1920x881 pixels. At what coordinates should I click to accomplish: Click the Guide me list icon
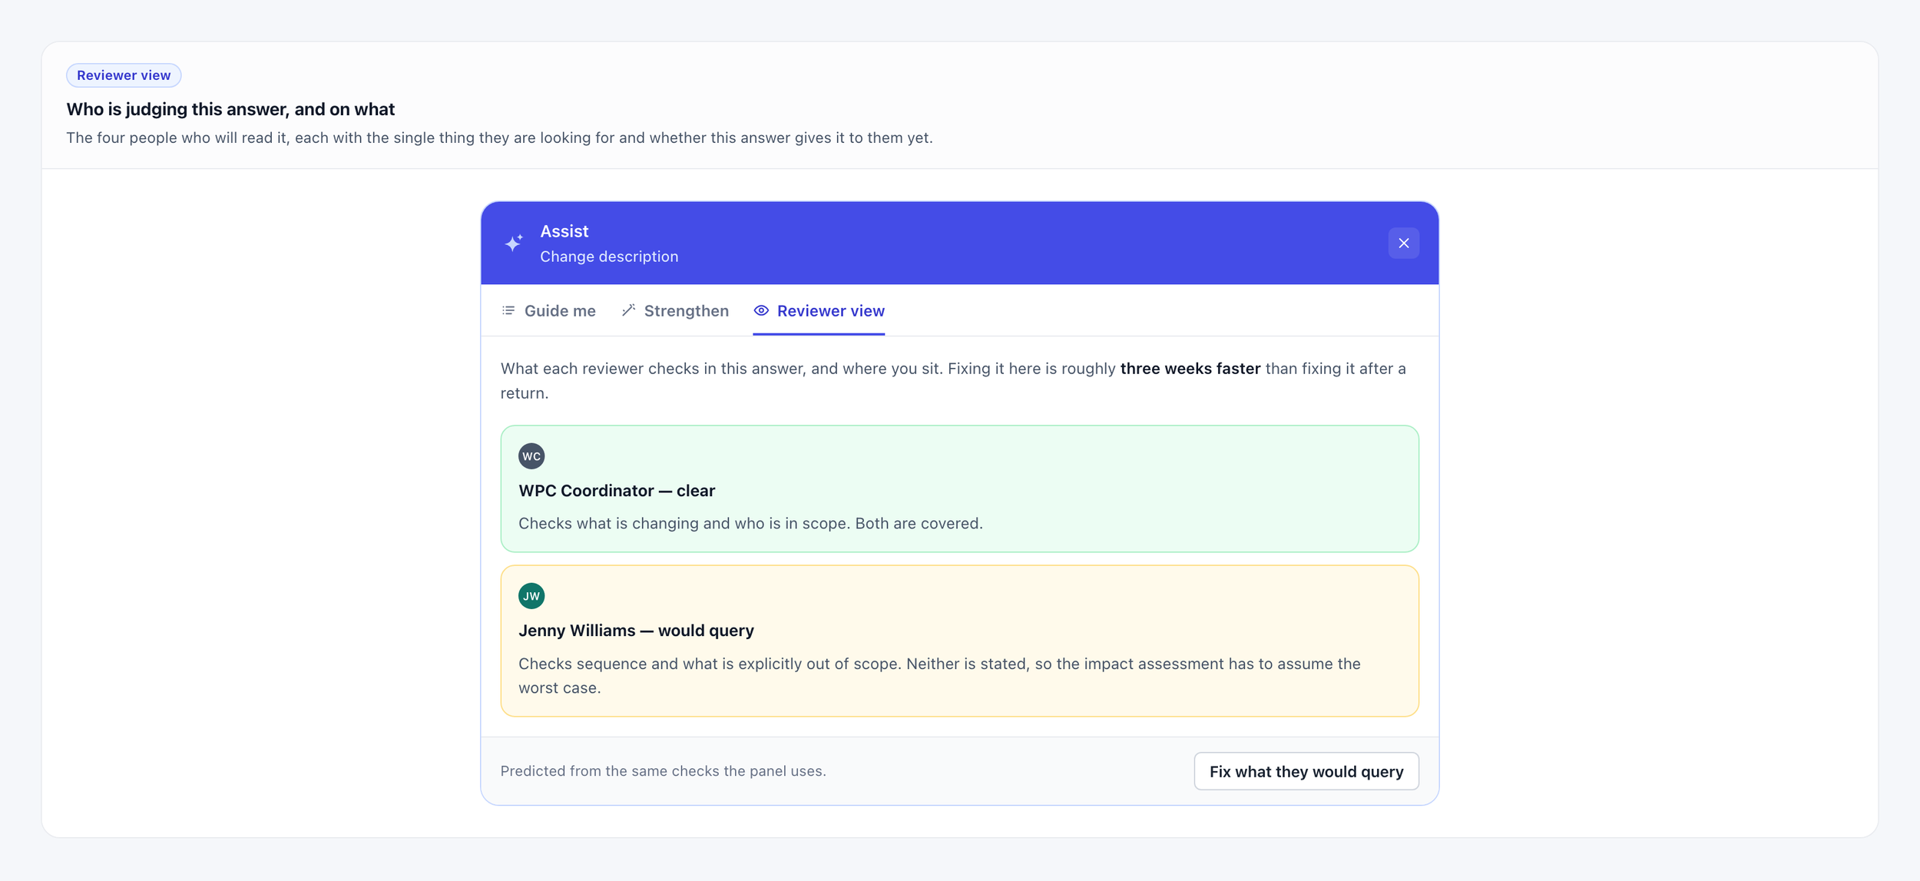tap(508, 310)
